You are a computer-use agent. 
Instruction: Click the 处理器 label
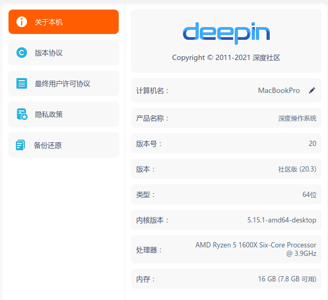coord(149,250)
